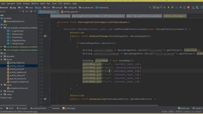The image size is (203, 114).
Task: Expand the drawable folder
Action: click(x=1, y=56)
